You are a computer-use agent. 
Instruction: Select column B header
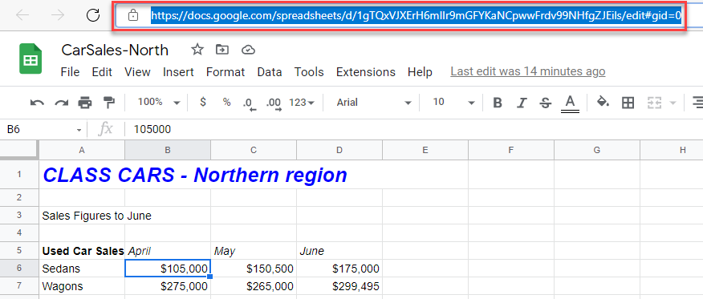(x=168, y=151)
